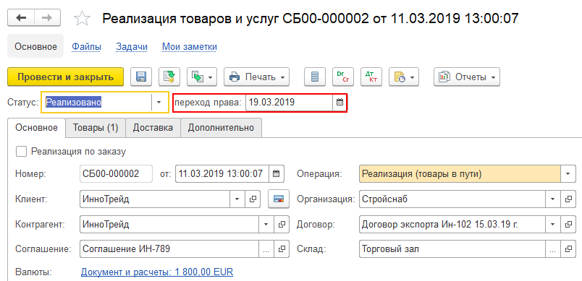Toggle the Реализация по заказу checkbox
The width and height of the screenshot is (582, 281).
[22, 152]
